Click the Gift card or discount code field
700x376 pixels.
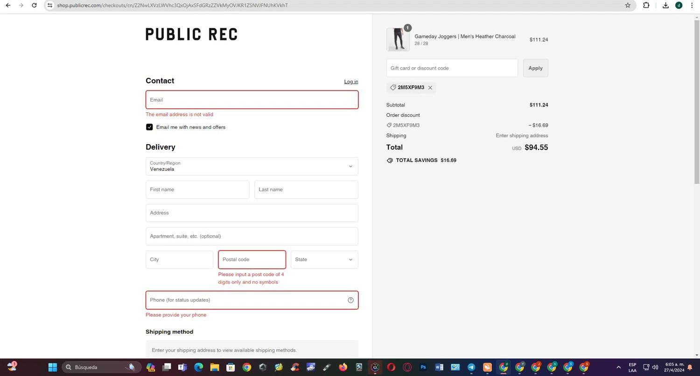pyautogui.click(x=452, y=68)
